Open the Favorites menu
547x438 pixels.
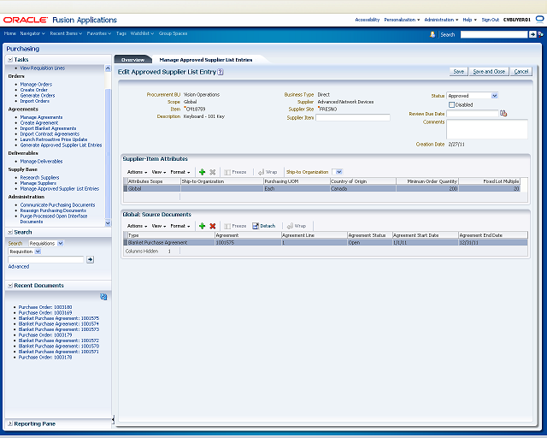99,33
